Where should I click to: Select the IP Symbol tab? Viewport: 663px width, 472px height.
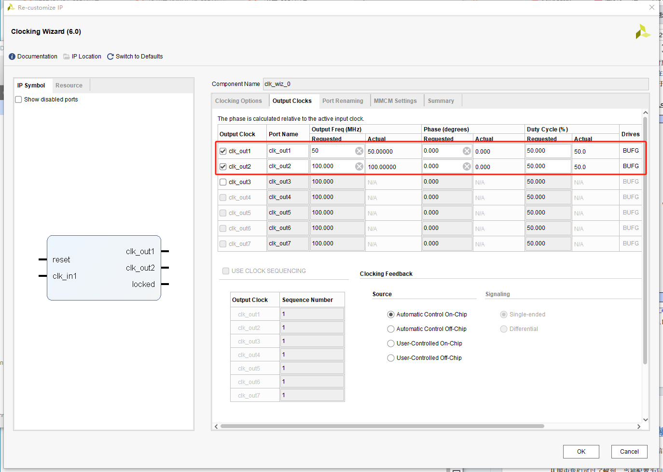31,86
